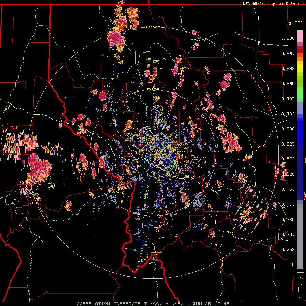Select the 0.840 colorbar value
This screenshot has height=306, width=306.
[288, 84]
